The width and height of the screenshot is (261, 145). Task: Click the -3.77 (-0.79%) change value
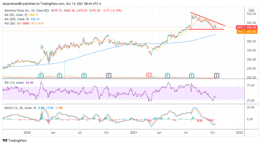tap(112, 10)
